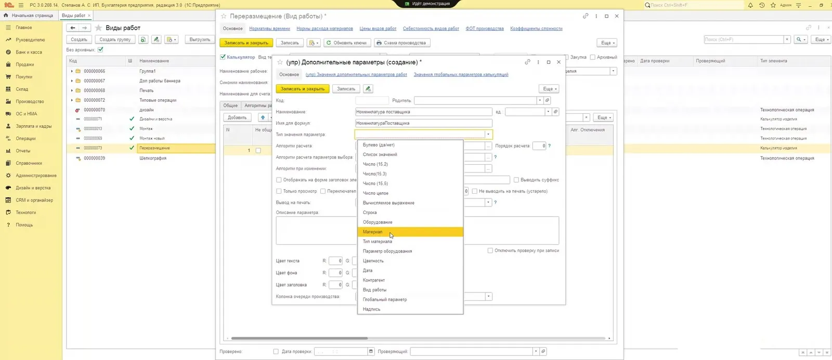Open the Родитель field dropdown arrow
832x360 pixels.
click(540, 100)
